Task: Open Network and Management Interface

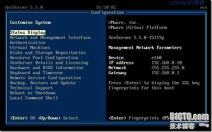Action: click(50, 37)
